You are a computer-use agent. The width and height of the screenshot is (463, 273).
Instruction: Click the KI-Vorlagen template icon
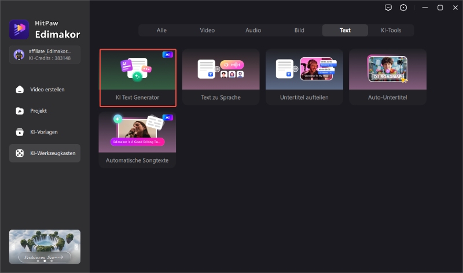tap(20, 132)
